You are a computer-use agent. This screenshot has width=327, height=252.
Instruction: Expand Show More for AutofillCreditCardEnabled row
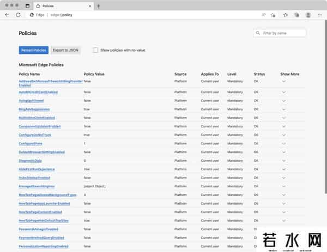284,92
